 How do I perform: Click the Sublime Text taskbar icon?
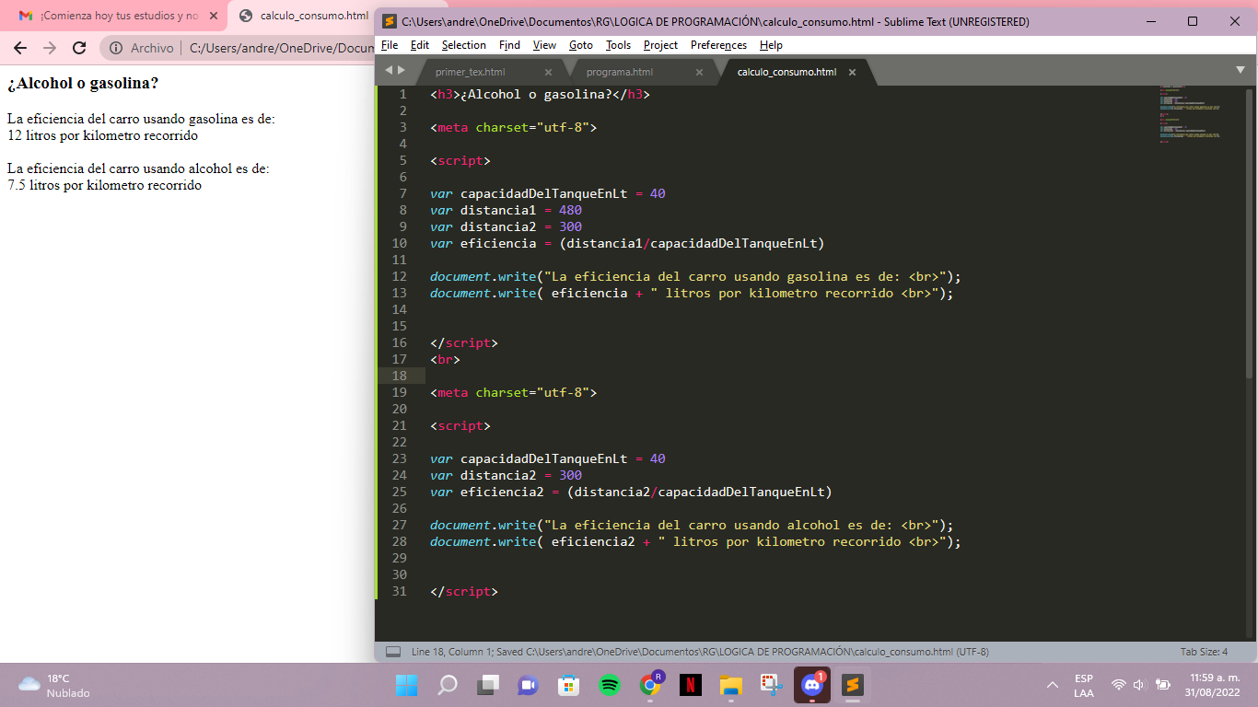853,685
